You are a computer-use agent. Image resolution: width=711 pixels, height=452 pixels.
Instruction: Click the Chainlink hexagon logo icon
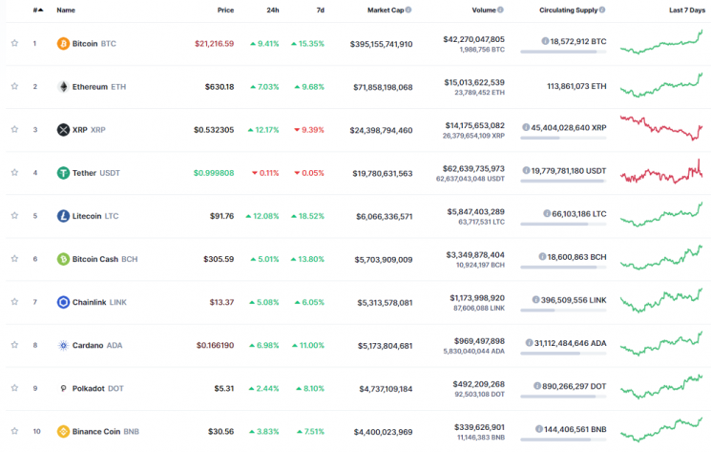(x=63, y=302)
